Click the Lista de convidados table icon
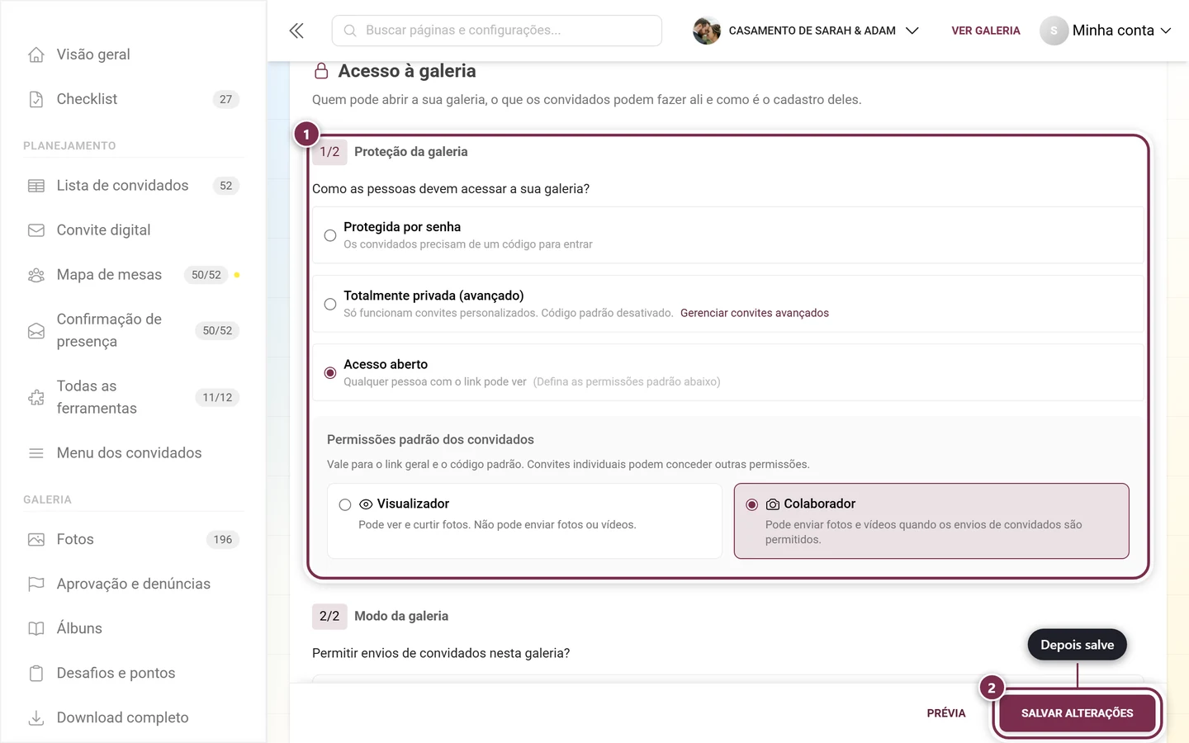The image size is (1189, 743). [36, 186]
